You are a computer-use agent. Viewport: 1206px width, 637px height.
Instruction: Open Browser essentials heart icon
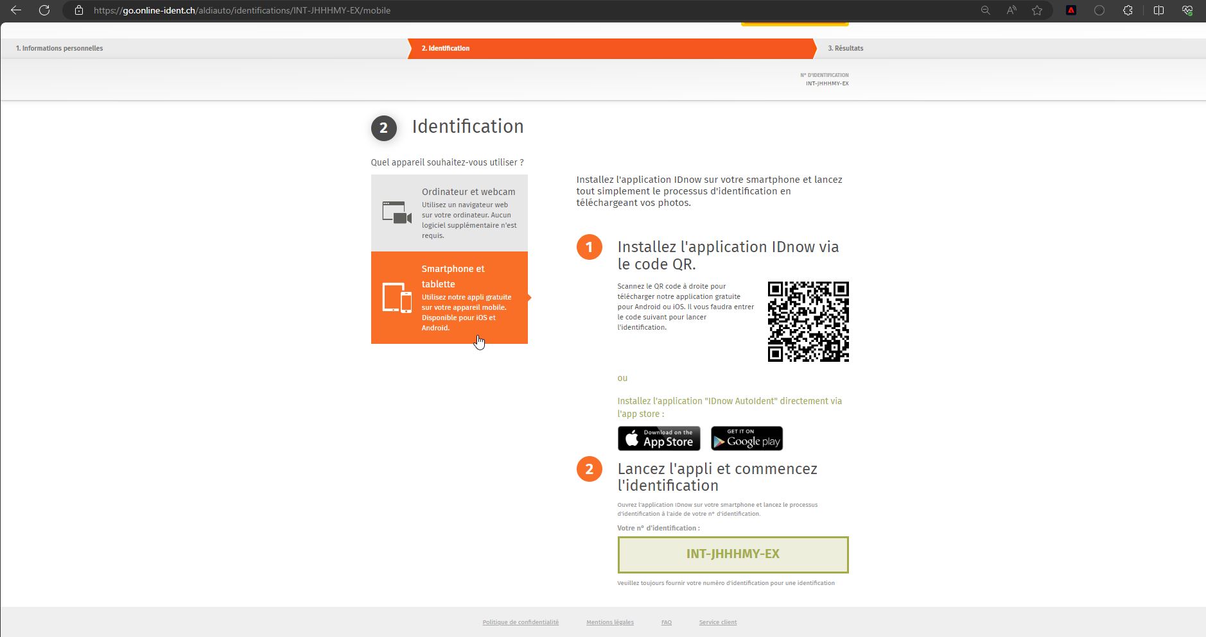click(1187, 10)
